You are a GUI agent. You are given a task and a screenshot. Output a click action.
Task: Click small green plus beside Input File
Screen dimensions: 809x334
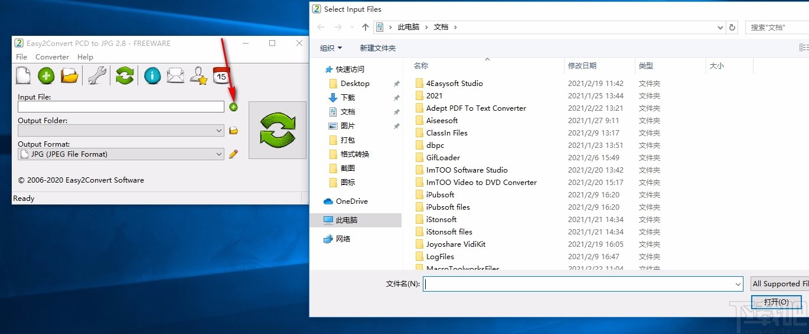click(233, 107)
